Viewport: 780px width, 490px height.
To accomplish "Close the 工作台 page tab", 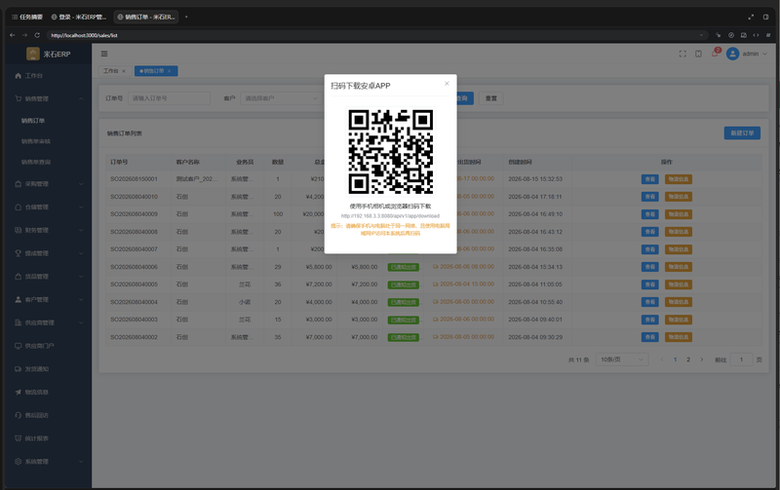I will point(124,71).
